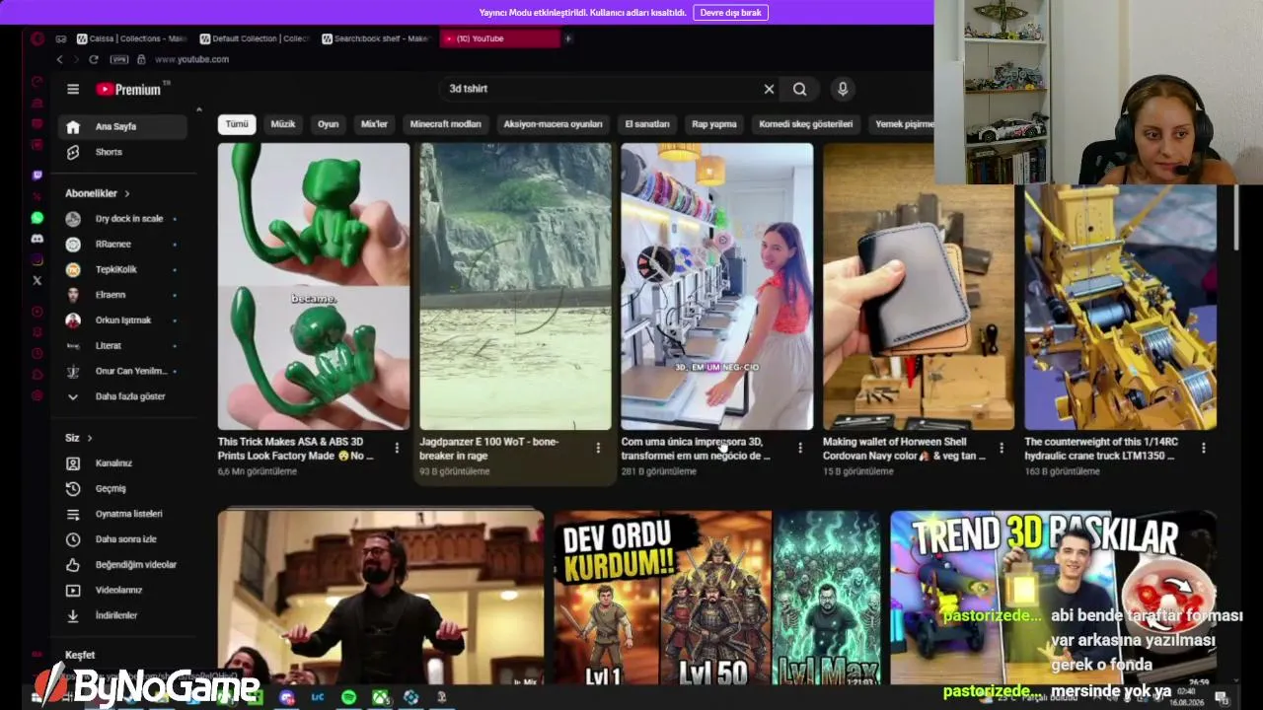Screen dimensions: 1263x710
Task: Select the Tümü filter chip
Action: 237,124
